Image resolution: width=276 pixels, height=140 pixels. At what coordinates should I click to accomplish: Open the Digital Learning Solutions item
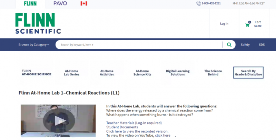[178, 73]
